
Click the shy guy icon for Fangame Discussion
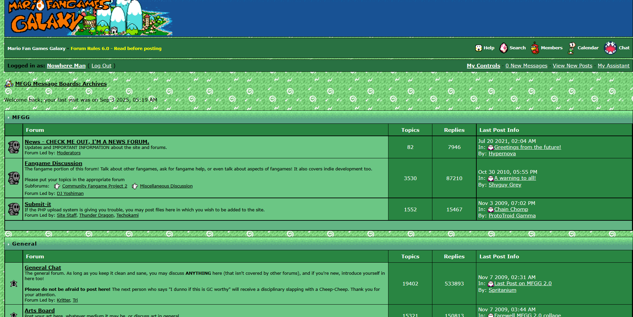[14, 178]
